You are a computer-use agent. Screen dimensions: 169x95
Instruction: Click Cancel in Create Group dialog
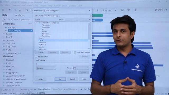pos(72,79)
